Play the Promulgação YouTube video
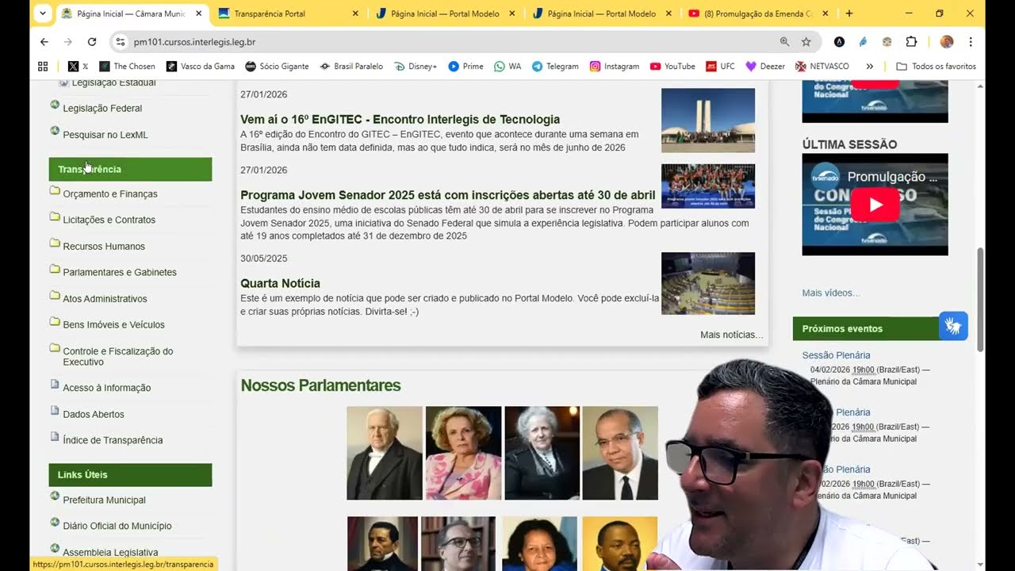Image resolution: width=1015 pixels, height=571 pixels. point(875,205)
